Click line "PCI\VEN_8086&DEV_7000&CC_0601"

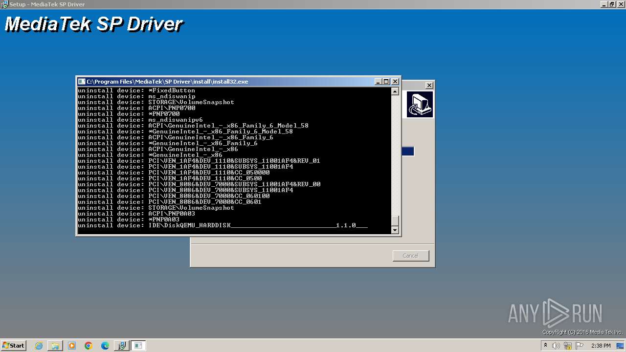[205, 202]
